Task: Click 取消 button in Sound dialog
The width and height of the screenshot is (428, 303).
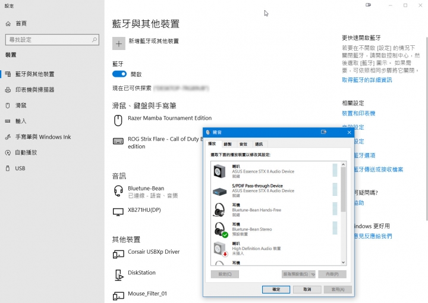Action: click(307, 289)
